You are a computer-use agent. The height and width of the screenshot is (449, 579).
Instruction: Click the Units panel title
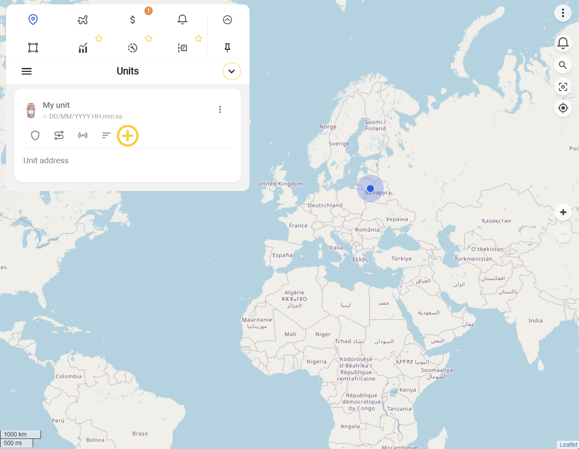pyautogui.click(x=128, y=71)
